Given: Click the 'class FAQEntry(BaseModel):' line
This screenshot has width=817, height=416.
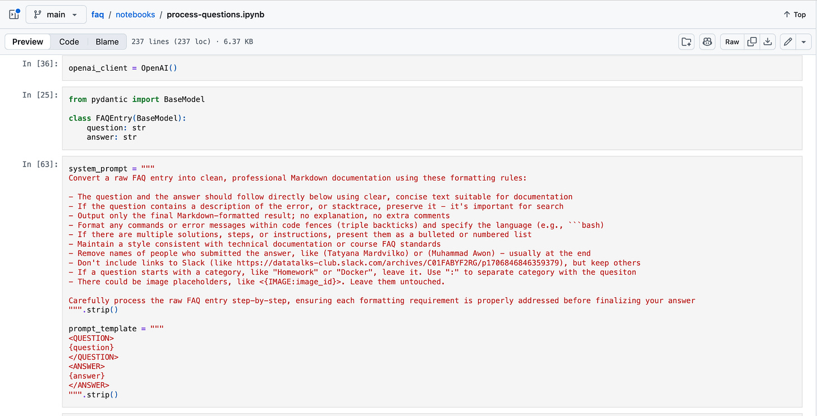Looking at the screenshot, I should 127,118.
